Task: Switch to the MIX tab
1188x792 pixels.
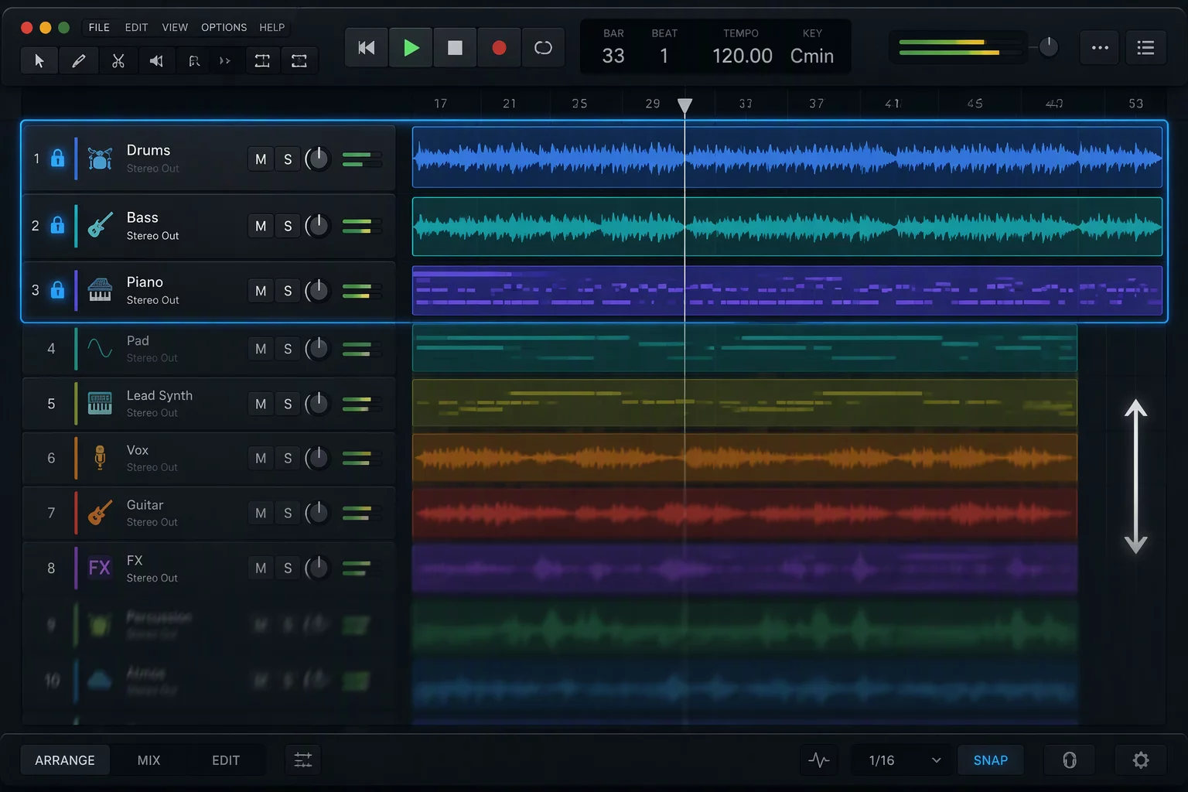Action: (x=148, y=760)
